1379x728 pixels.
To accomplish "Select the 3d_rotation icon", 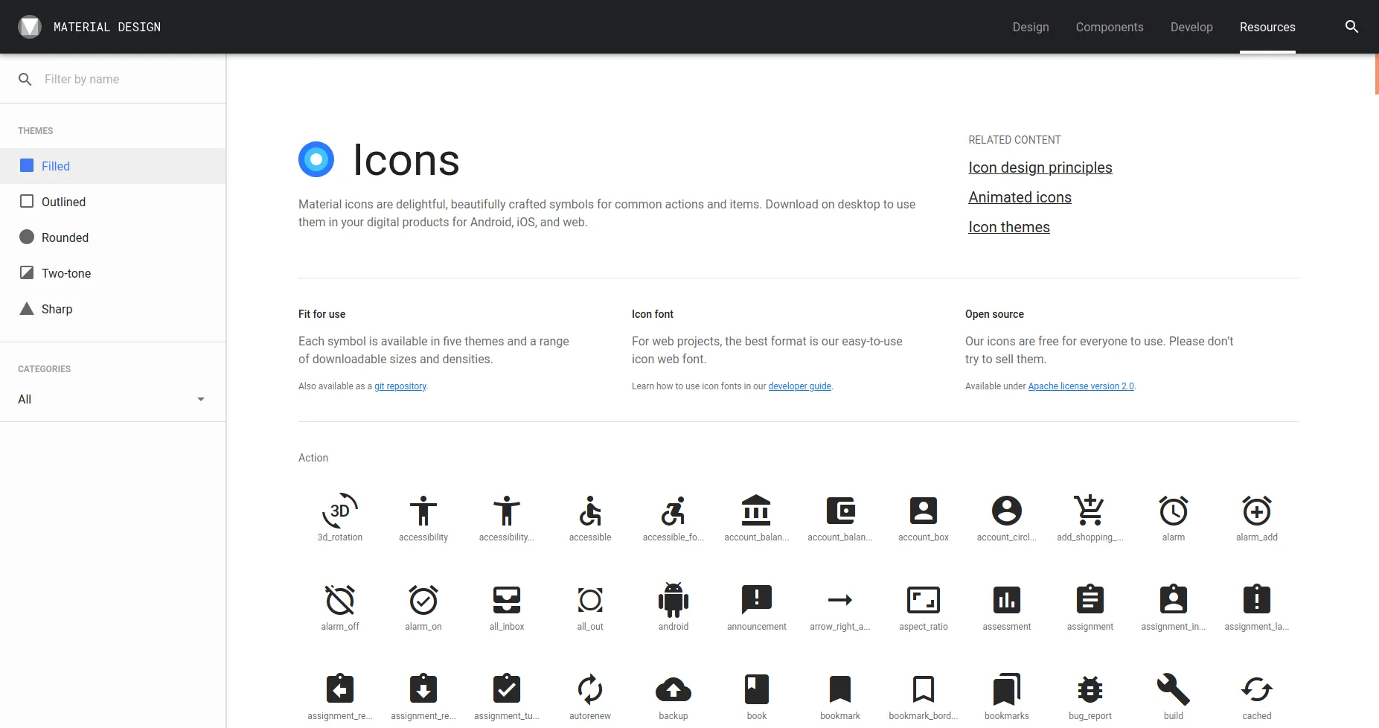I will (x=340, y=511).
